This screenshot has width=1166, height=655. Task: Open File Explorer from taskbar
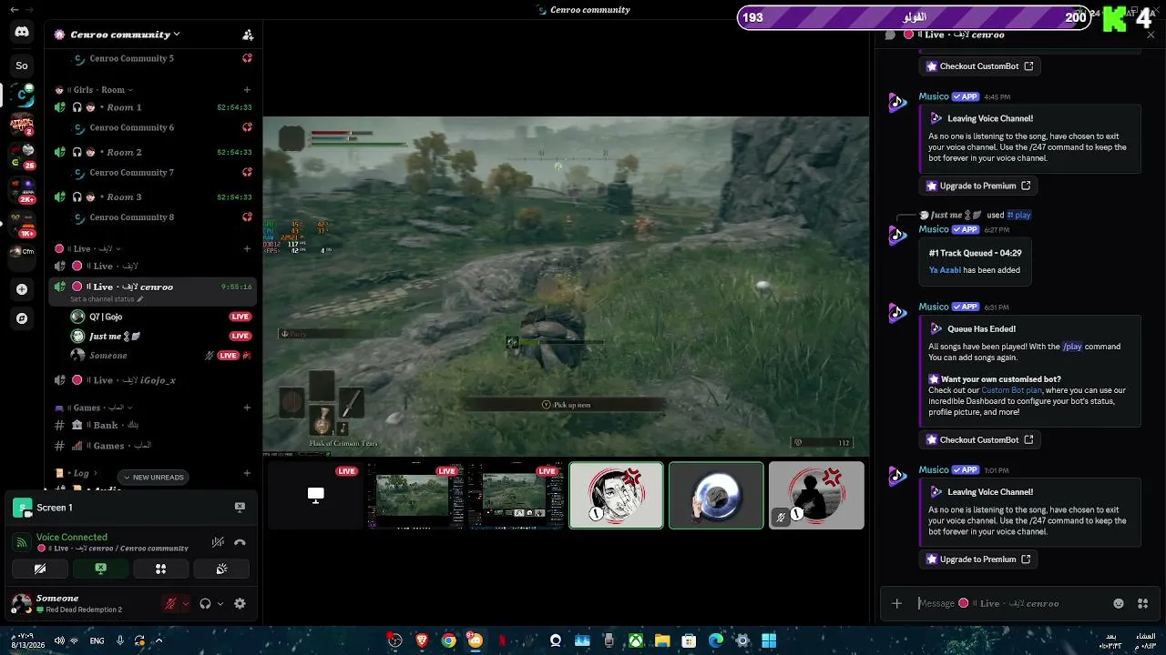coord(662,640)
